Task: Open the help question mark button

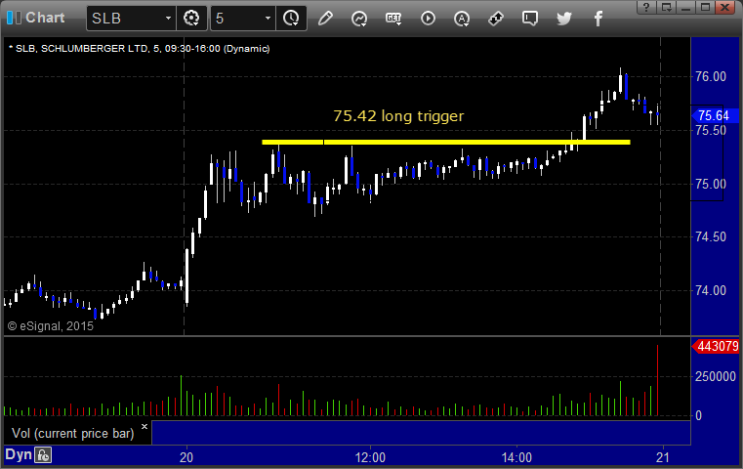Action: (x=646, y=7)
